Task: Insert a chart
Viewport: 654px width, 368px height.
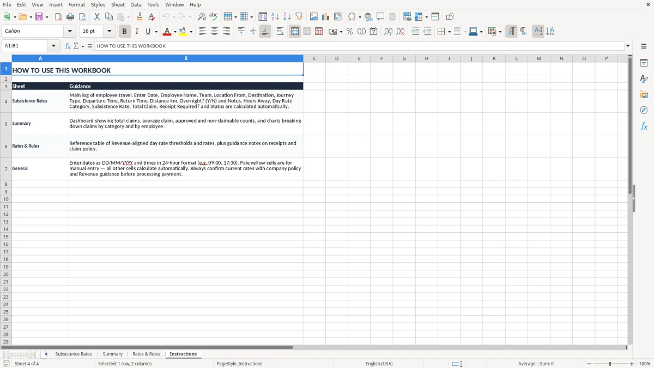Action: pyautogui.click(x=326, y=17)
